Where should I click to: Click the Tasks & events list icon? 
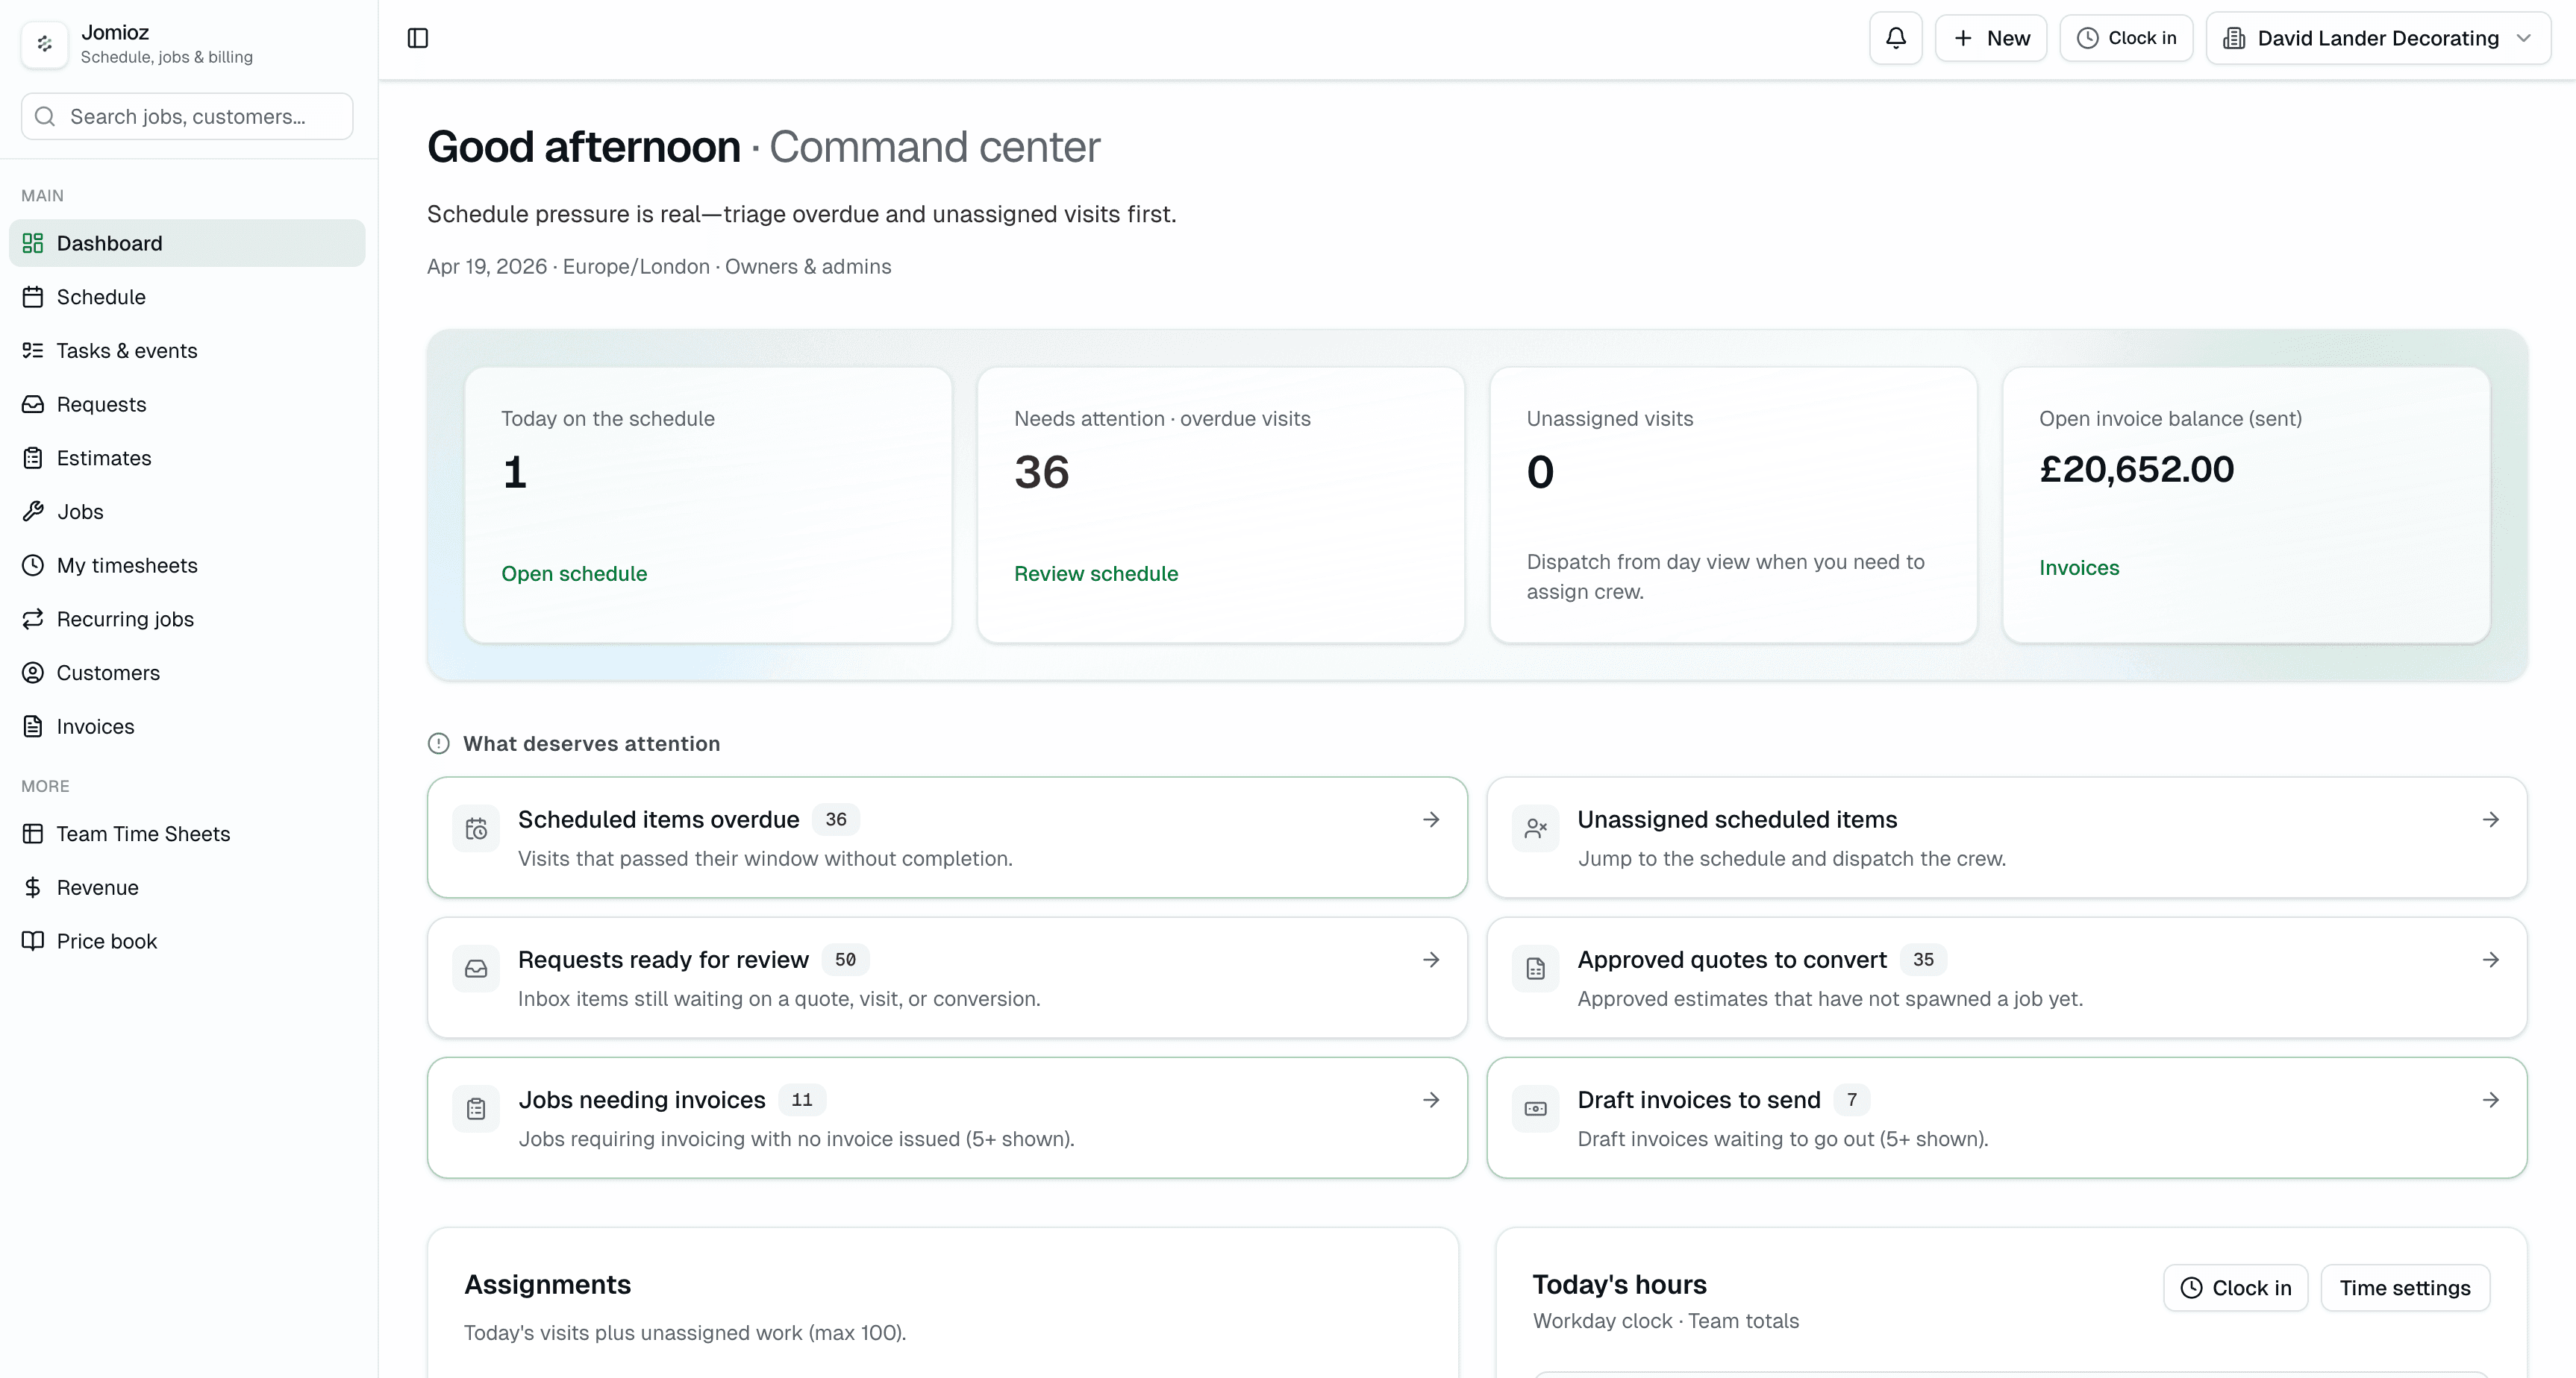click(x=33, y=350)
